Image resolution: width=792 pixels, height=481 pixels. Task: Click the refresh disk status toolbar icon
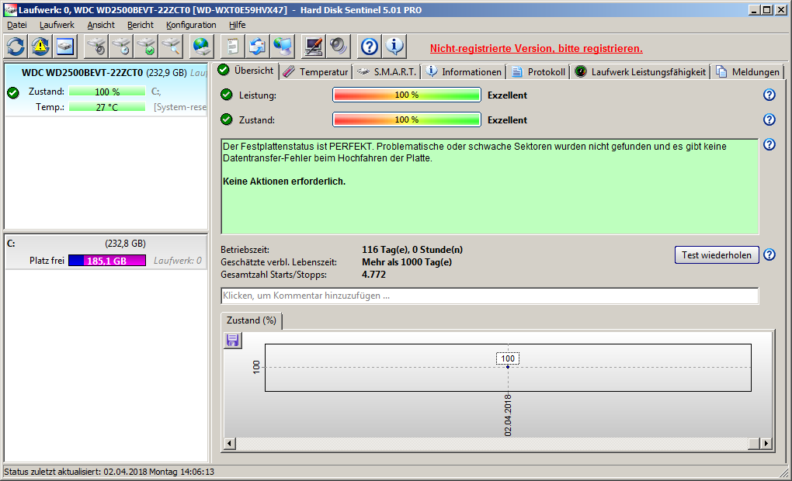pyautogui.click(x=16, y=47)
